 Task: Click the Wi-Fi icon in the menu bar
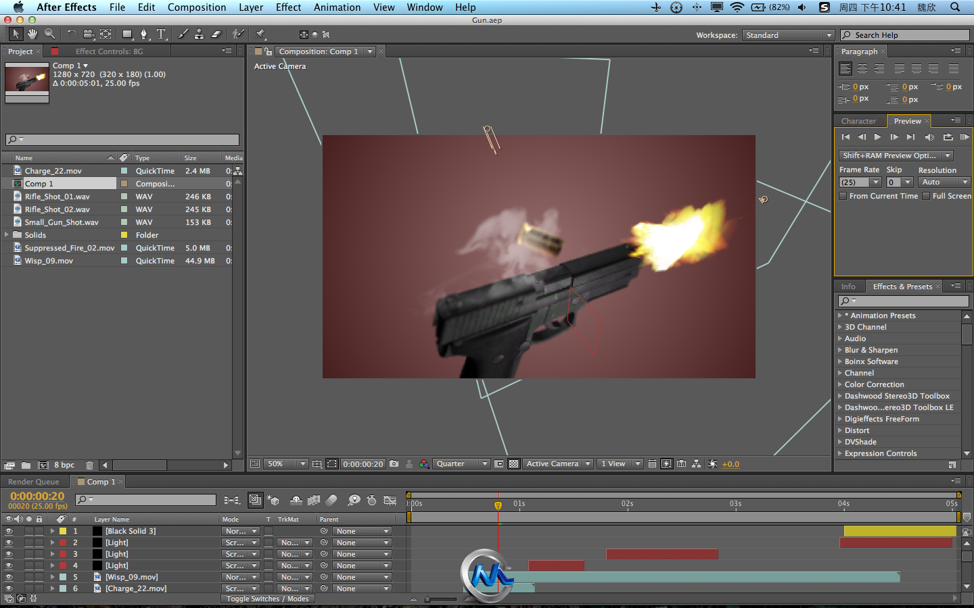(x=737, y=7)
